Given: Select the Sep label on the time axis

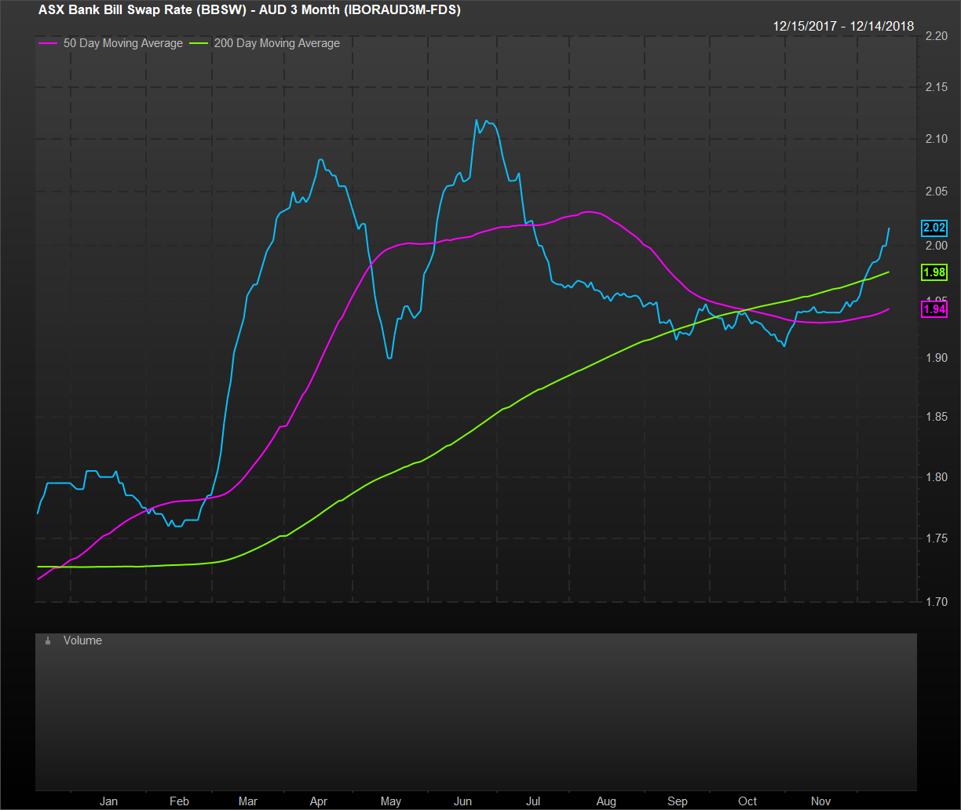Looking at the screenshot, I should [x=677, y=801].
